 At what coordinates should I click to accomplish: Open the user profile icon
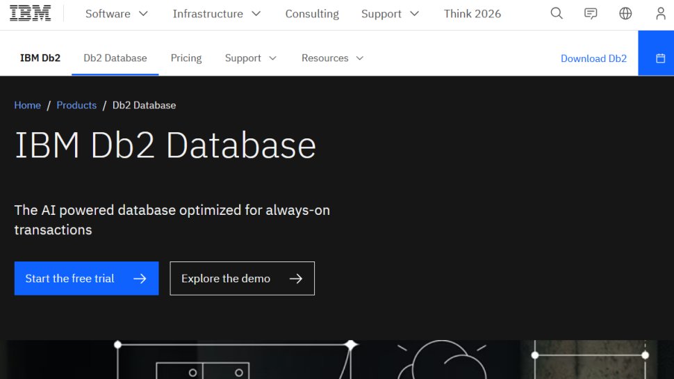tap(661, 13)
